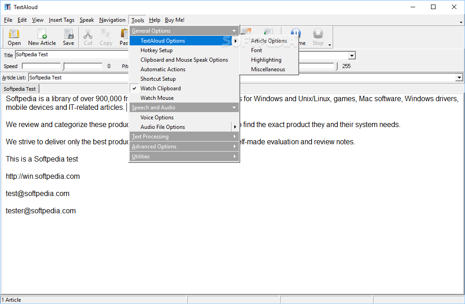
Task: Select Font in the submenu
Action: (x=269, y=50)
